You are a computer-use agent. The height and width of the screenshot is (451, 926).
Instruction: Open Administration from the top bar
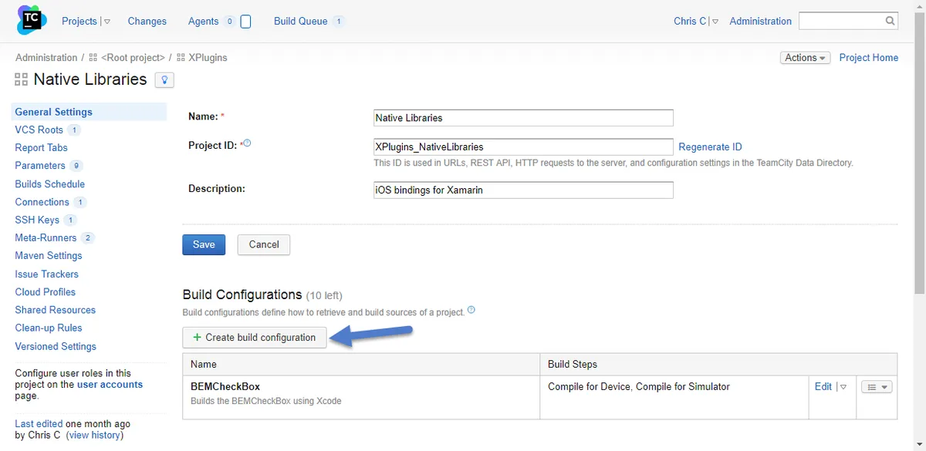pyautogui.click(x=760, y=22)
